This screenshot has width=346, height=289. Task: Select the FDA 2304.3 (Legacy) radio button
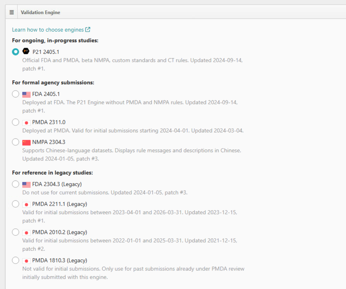(x=16, y=184)
